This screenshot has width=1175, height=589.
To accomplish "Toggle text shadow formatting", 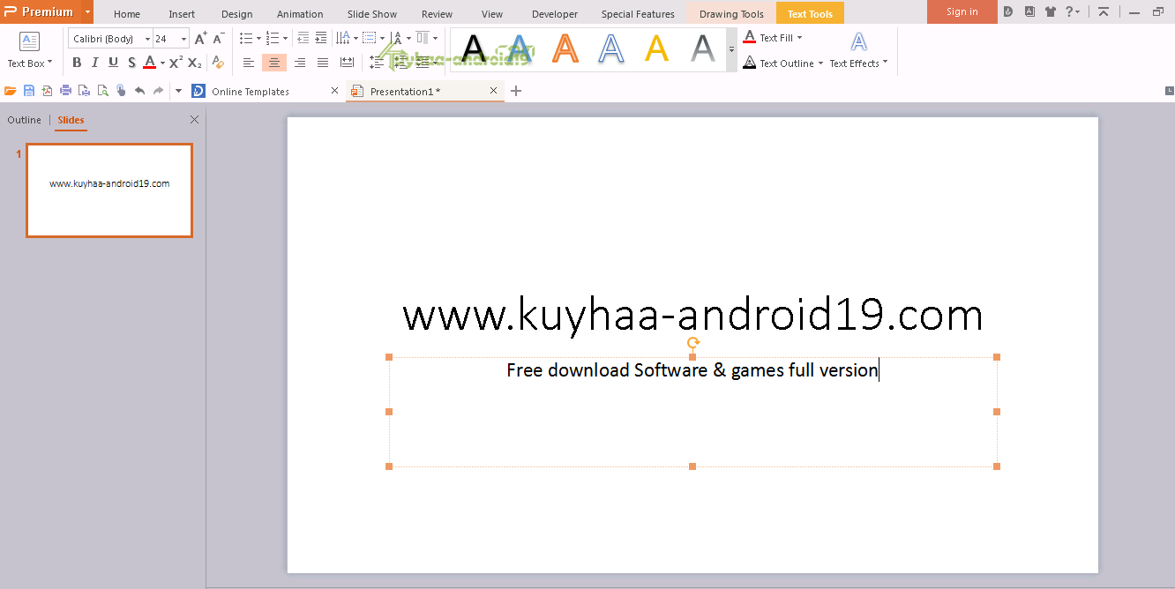I will coord(131,63).
